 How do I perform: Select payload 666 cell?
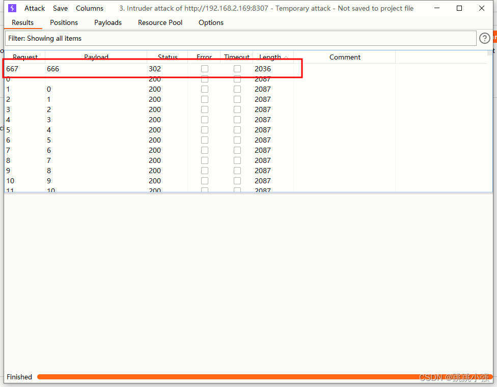[53, 69]
